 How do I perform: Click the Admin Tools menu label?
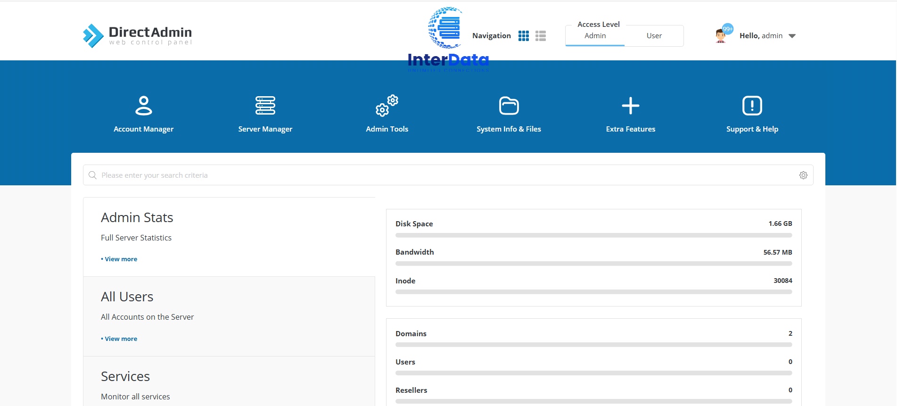(x=387, y=129)
